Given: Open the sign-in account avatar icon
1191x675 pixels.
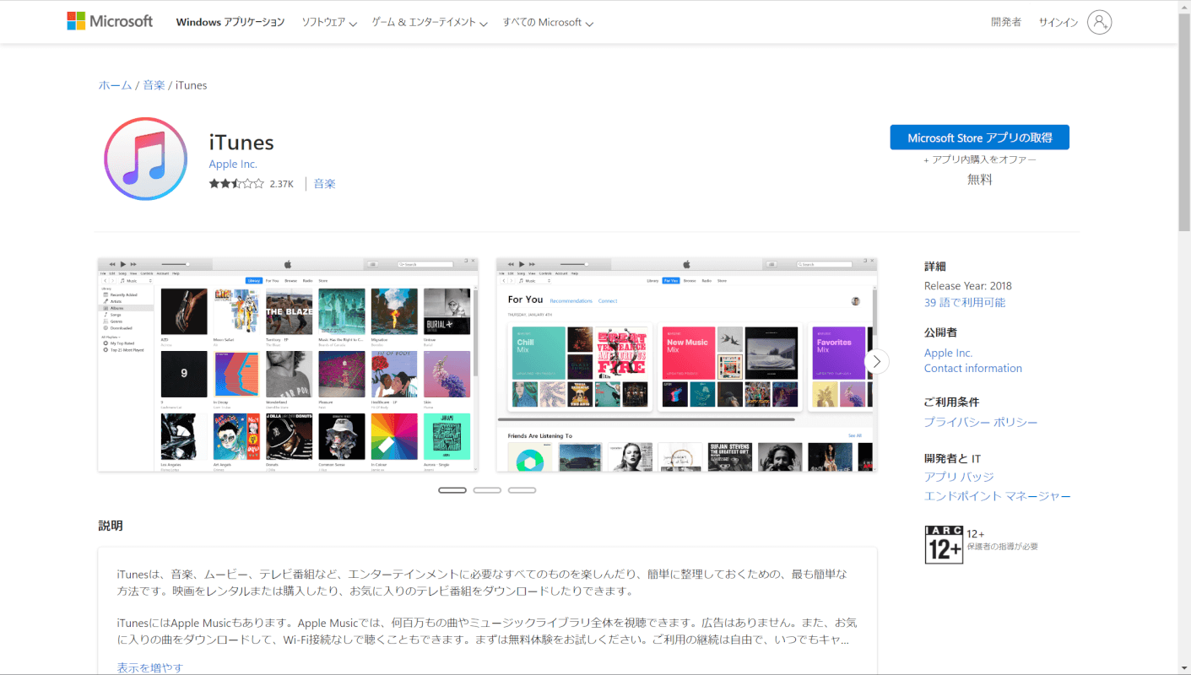Looking at the screenshot, I should [1099, 22].
